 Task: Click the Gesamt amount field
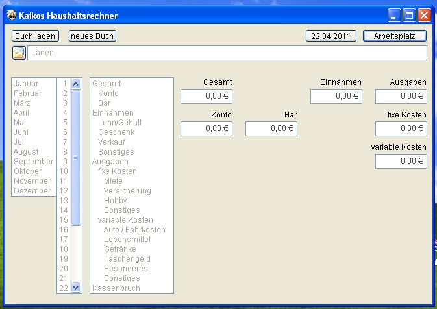click(206, 96)
